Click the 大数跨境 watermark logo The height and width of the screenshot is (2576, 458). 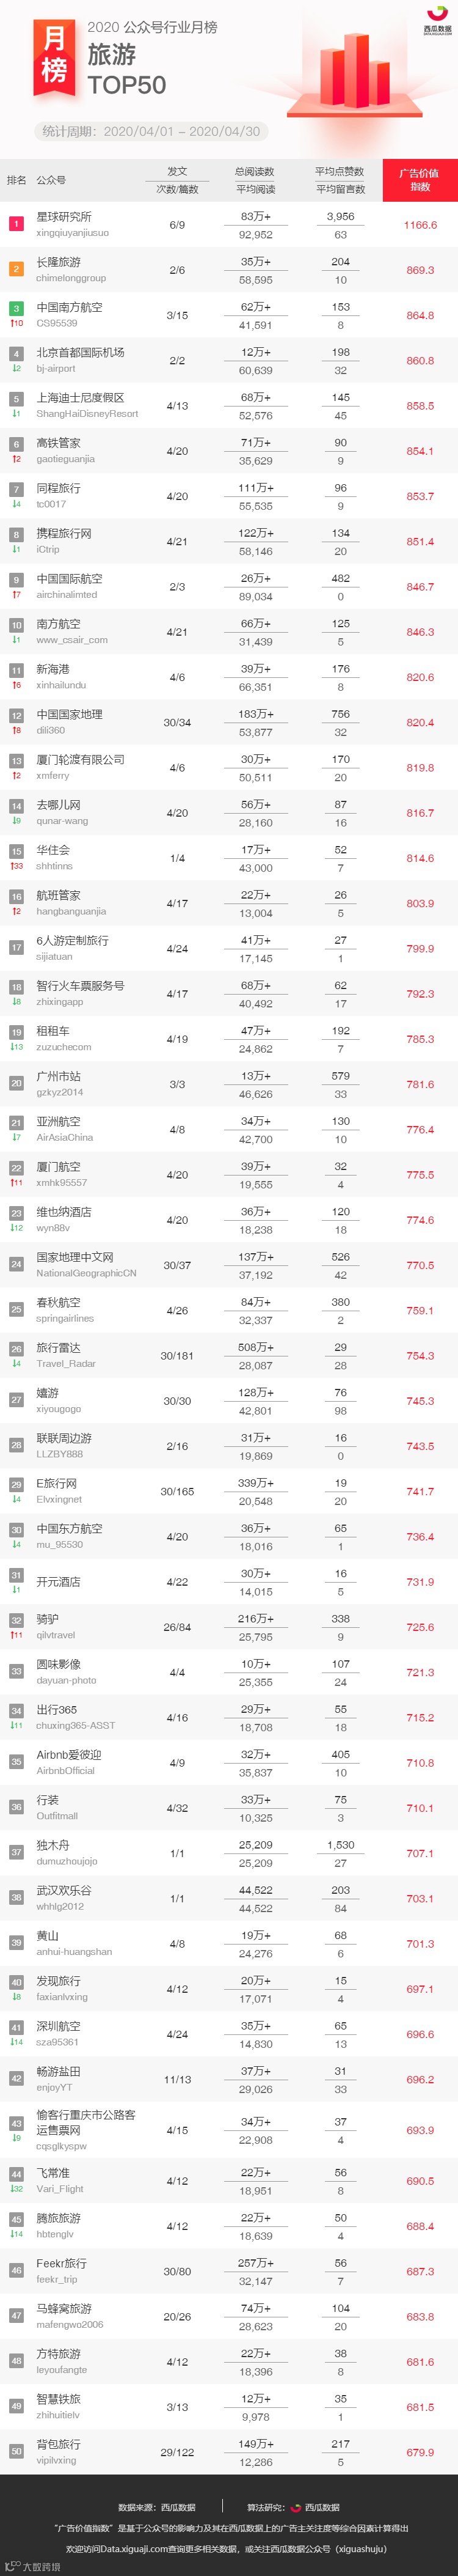point(31,2565)
